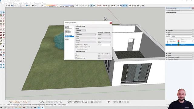Activate the Line drawing tool
Screen dimensions: 194x109
pyautogui.click(x=1, y=18)
